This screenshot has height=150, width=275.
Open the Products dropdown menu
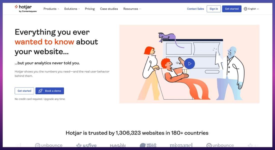tap(51, 9)
